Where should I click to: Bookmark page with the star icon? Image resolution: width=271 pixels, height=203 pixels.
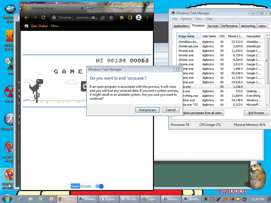point(111,17)
